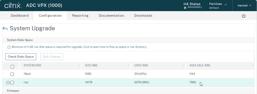Open the Downloads tab
This screenshot has height=94, width=257.
(143, 16)
